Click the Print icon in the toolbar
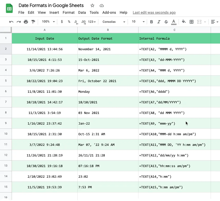220x201 pixels. [x=26, y=22]
